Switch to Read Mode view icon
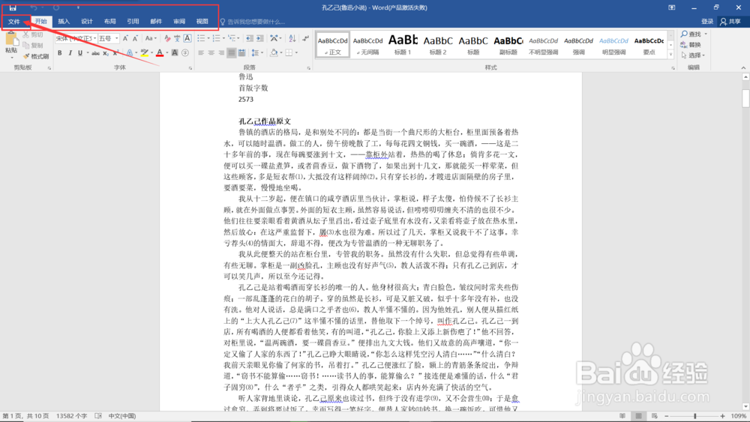The width and height of the screenshot is (750, 422). click(x=622, y=416)
